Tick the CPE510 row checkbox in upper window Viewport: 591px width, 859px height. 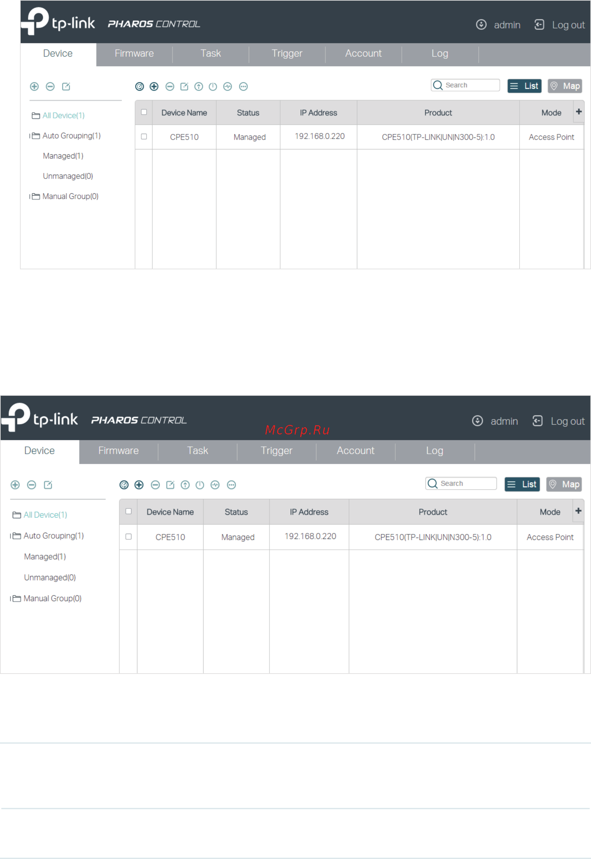[x=144, y=137]
